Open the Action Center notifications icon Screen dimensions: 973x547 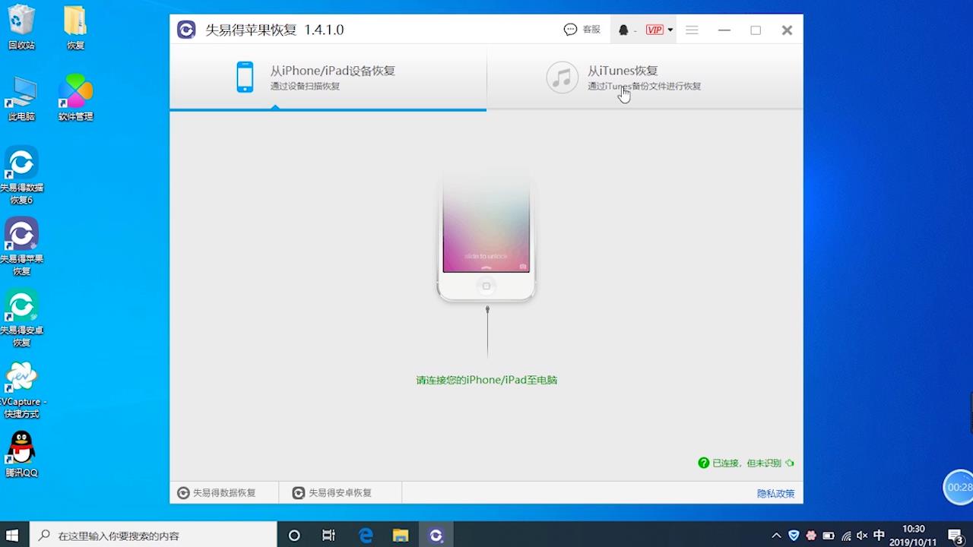[x=957, y=536]
